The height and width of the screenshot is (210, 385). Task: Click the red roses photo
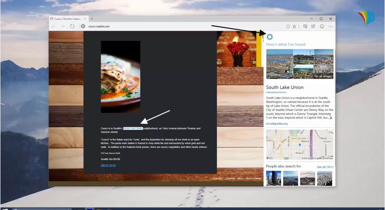click(237, 49)
